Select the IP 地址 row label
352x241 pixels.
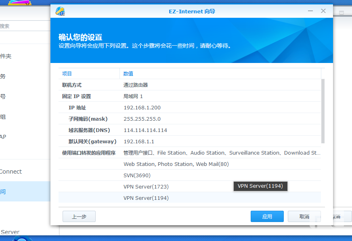(77, 108)
